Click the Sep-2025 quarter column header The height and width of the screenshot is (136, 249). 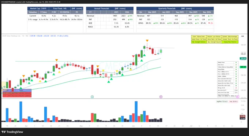tap(180, 12)
